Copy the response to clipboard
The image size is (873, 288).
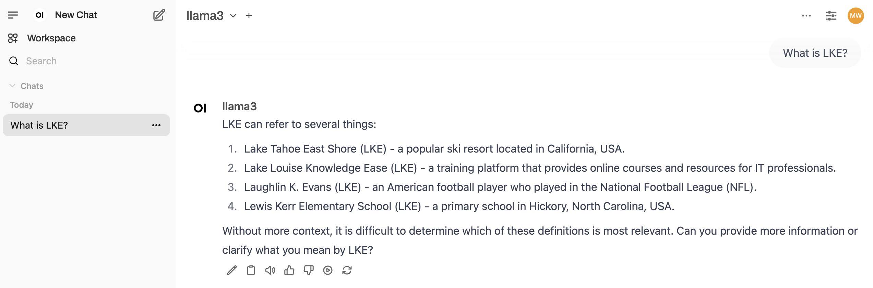251,271
